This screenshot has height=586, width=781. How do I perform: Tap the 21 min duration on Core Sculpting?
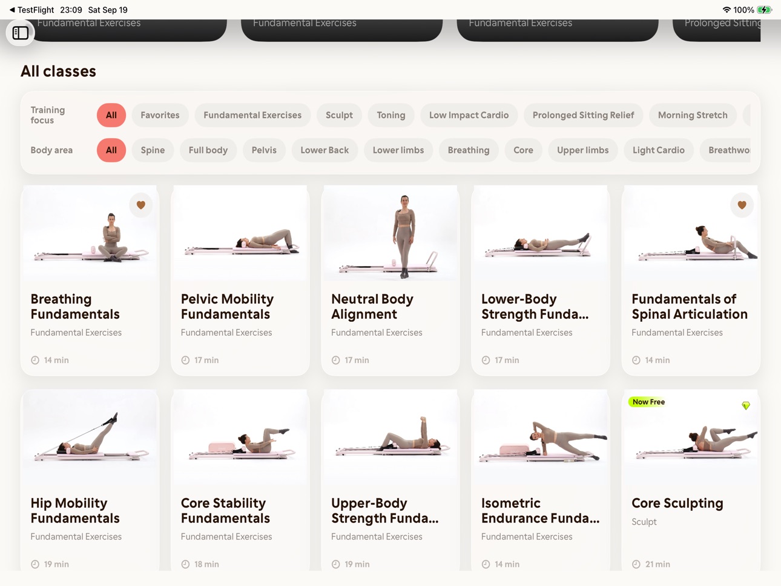coord(651,564)
